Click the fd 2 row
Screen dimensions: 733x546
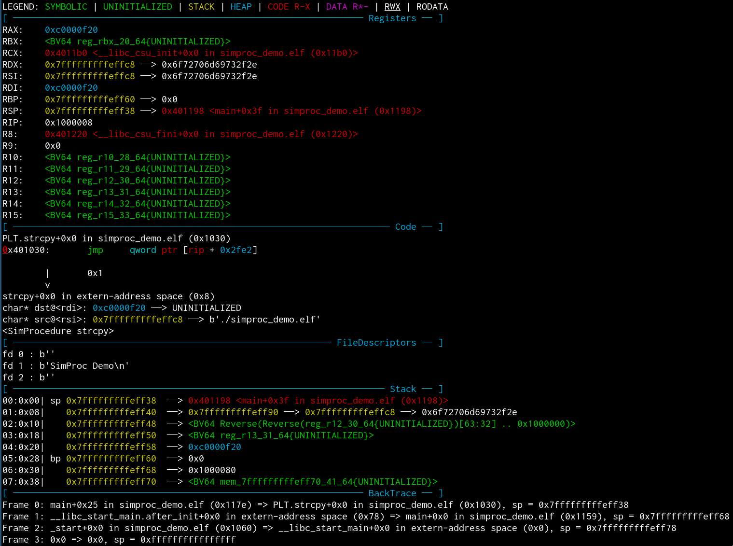coord(29,378)
